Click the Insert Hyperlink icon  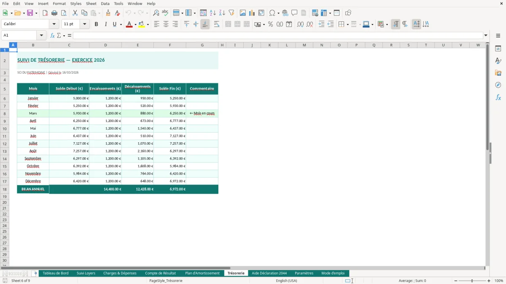(x=285, y=13)
